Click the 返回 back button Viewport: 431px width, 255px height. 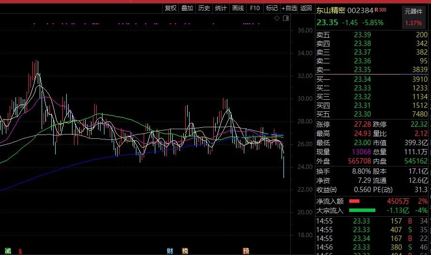pos(306,8)
